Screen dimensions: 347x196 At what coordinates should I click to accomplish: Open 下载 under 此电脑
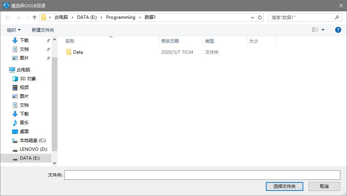click(x=24, y=114)
